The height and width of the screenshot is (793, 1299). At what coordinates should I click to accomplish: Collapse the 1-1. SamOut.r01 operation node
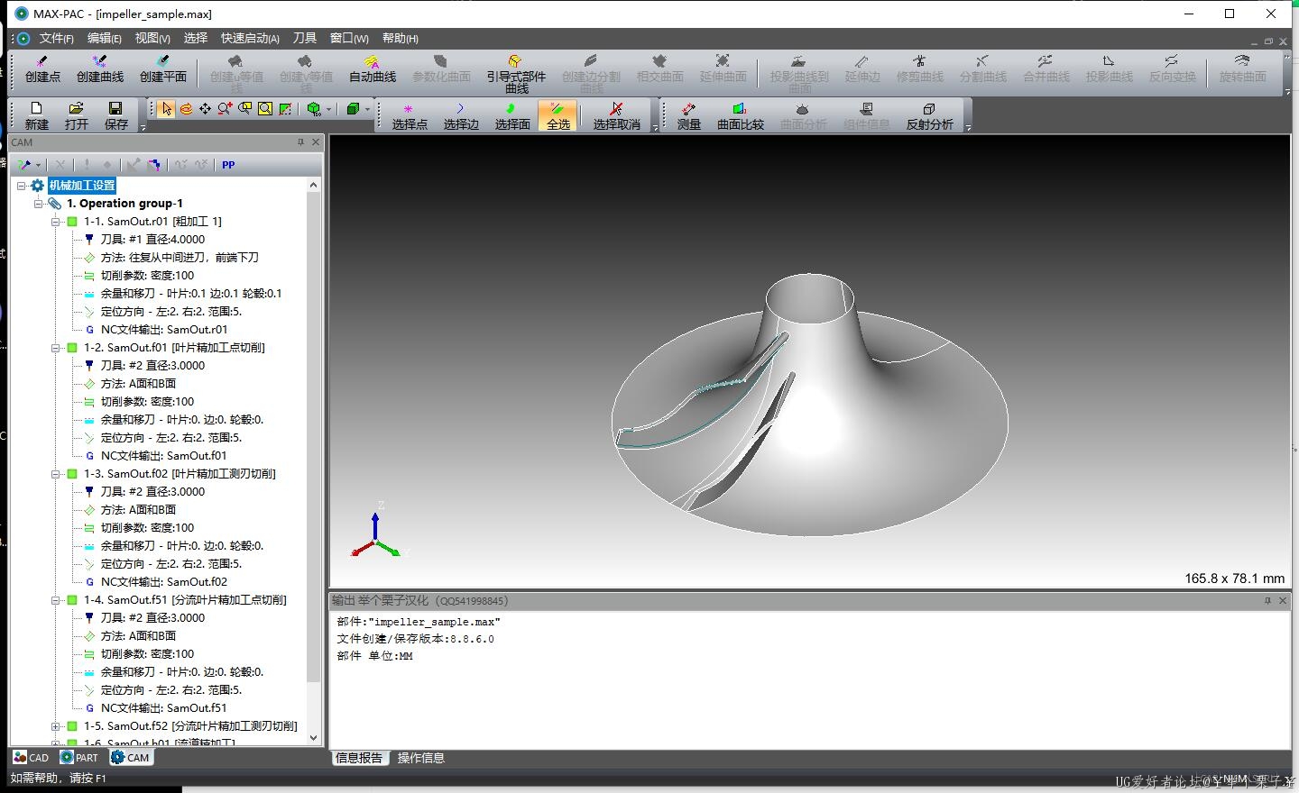pyautogui.click(x=55, y=222)
